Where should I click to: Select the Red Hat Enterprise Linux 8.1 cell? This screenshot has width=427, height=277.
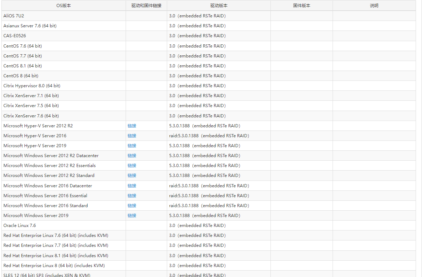click(64, 256)
